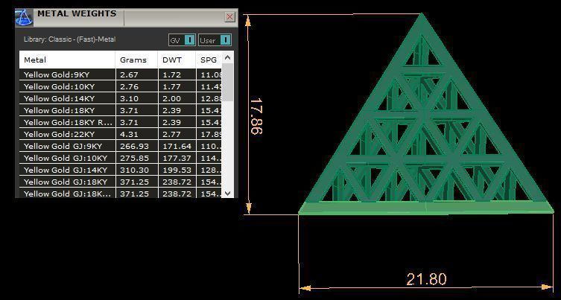Click the 21.80 width dimension text
Viewport: 561px width, 300px height.
click(x=426, y=279)
